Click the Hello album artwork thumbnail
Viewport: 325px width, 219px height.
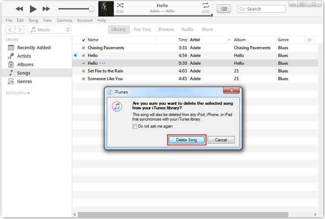(x=106, y=9)
